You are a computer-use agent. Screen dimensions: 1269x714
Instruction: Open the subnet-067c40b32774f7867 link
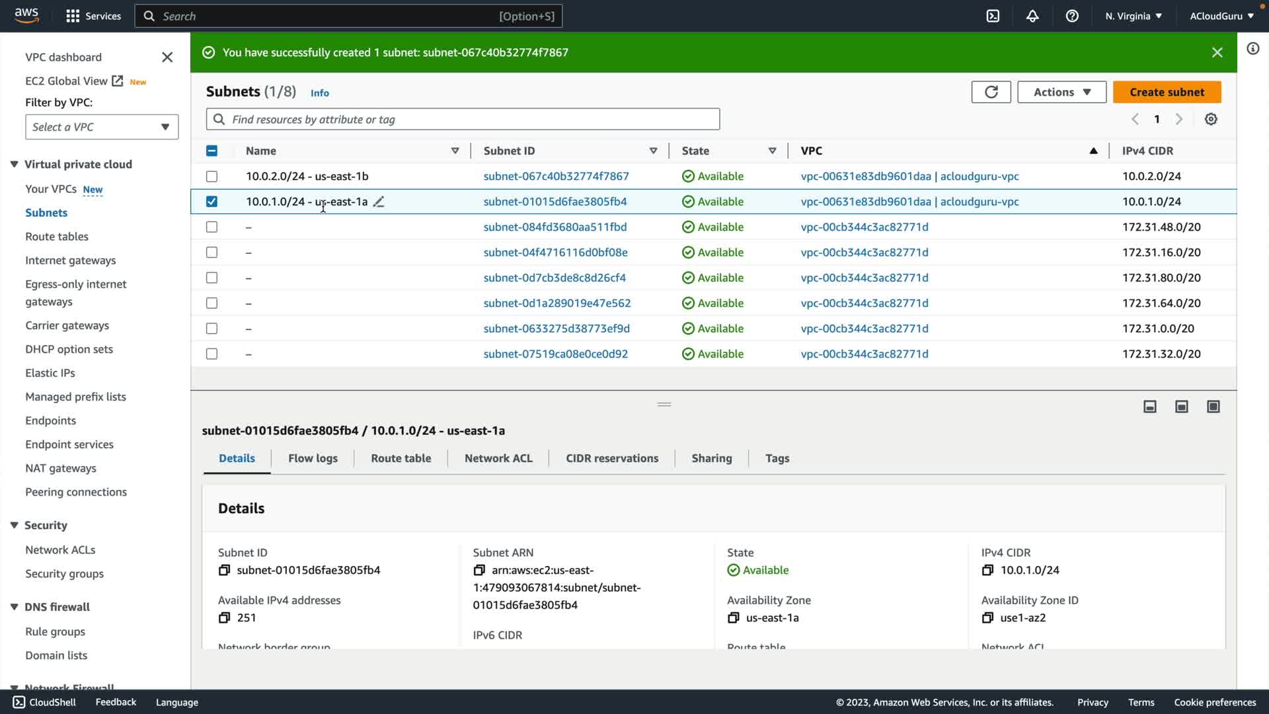(x=556, y=177)
